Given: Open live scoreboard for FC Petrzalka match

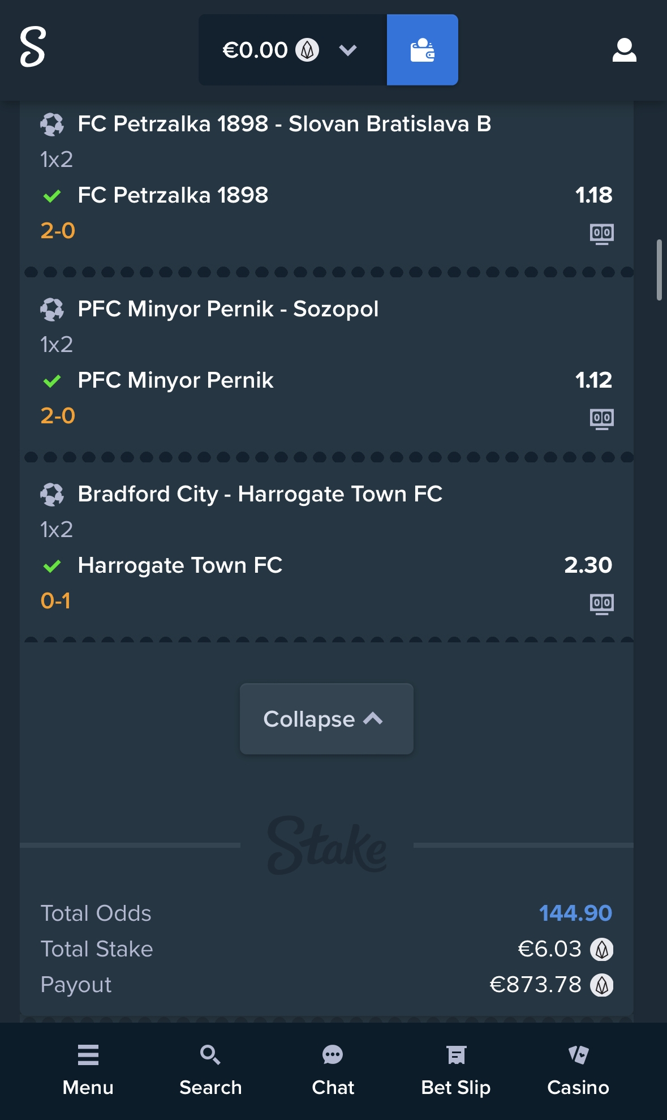Looking at the screenshot, I should click(602, 233).
